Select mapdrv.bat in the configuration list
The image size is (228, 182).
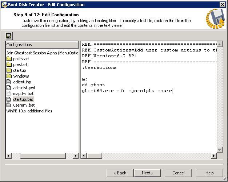pos(23,94)
